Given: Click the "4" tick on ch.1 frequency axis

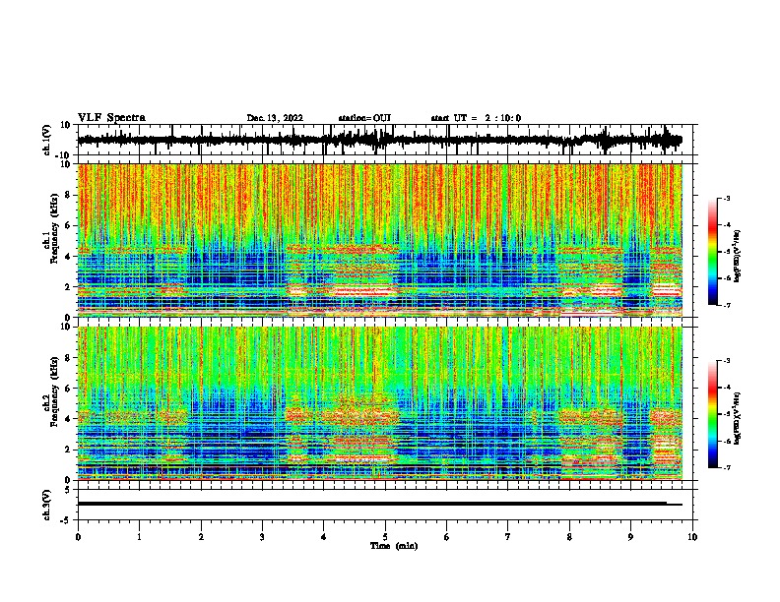Looking at the screenshot, I should [69, 257].
